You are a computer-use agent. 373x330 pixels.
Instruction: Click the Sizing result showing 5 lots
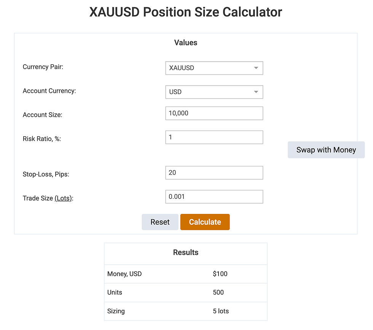(220, 311)
